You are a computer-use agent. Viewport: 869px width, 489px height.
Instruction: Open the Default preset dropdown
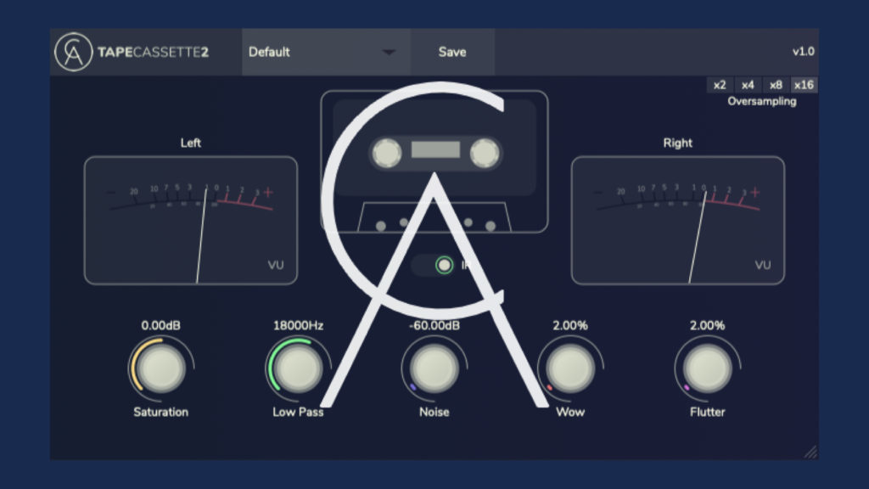[x=326, y=52]
